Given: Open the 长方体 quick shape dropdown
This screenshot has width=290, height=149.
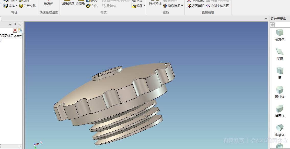Looking at the screenshot, I should [x=48, y=7].
